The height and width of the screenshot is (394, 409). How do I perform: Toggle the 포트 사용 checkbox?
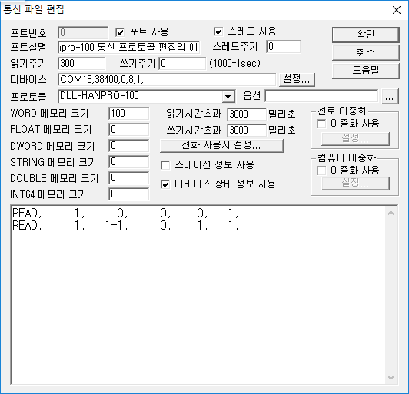pyautogui.click(x=120, y=32)
